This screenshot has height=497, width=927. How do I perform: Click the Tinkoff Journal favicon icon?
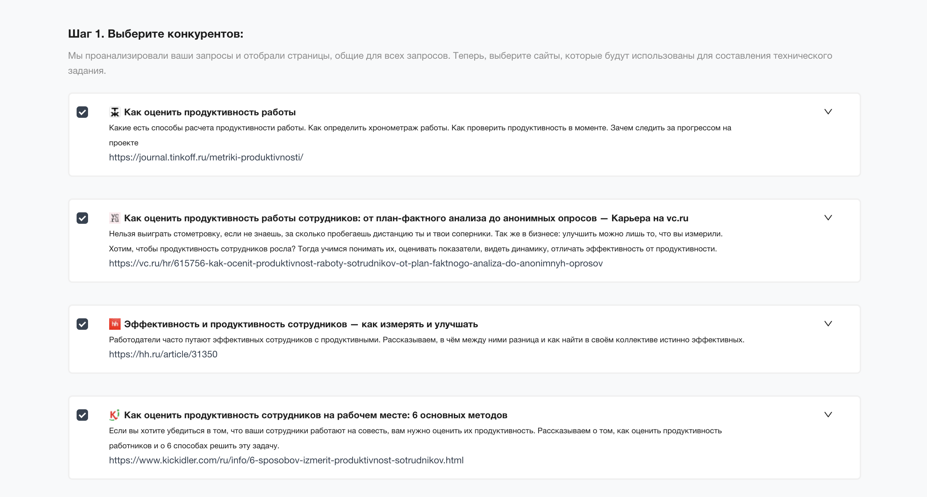click(115, 112)
